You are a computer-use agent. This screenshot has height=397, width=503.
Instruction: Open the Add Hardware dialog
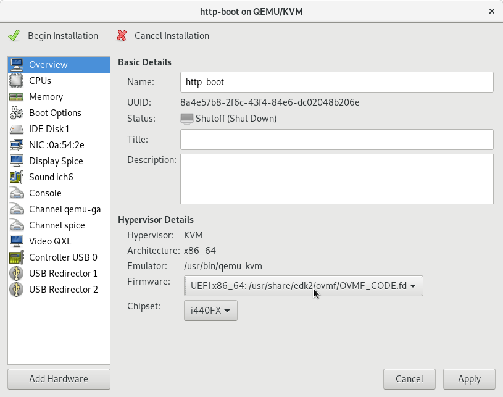(x=59, y=378)
